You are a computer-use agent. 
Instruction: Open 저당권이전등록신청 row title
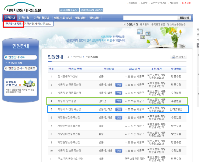pos(69,134)
